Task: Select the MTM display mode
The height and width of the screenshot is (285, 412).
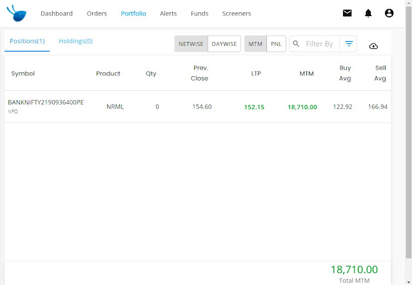Action: click(x=255, y=44)
